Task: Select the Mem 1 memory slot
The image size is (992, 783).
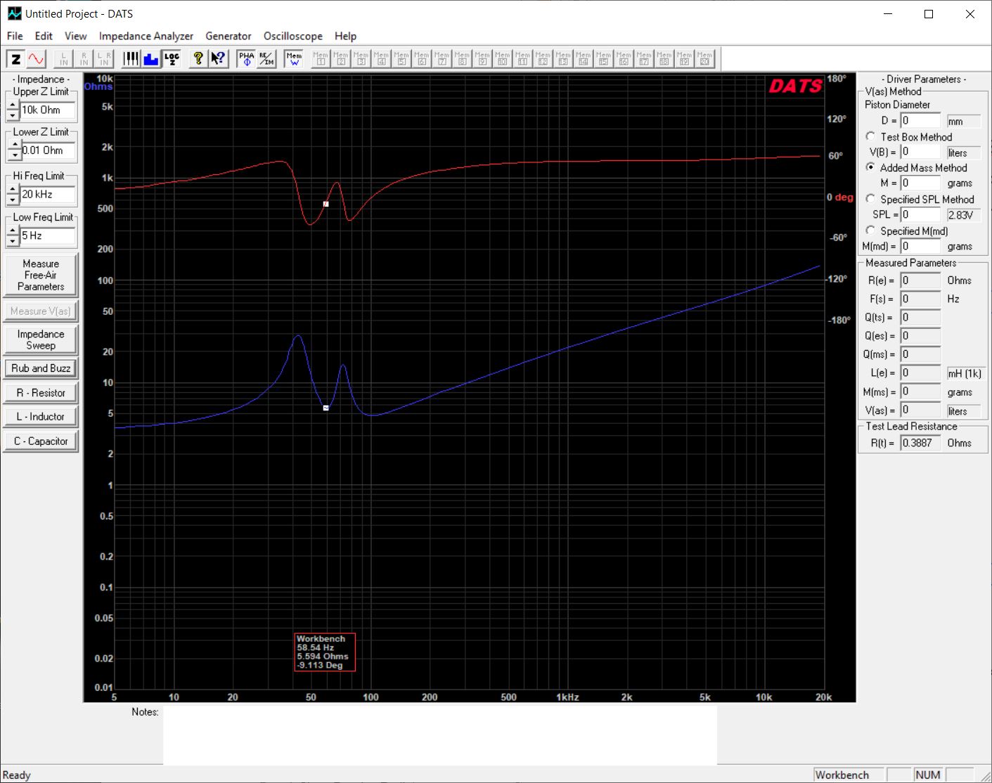Action: tap(321, 59)
